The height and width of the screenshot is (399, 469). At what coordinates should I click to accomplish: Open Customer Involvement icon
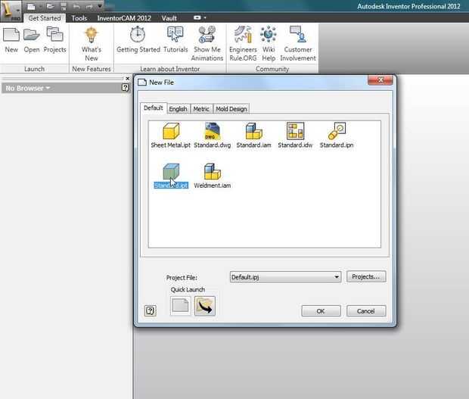click(298, 44)
